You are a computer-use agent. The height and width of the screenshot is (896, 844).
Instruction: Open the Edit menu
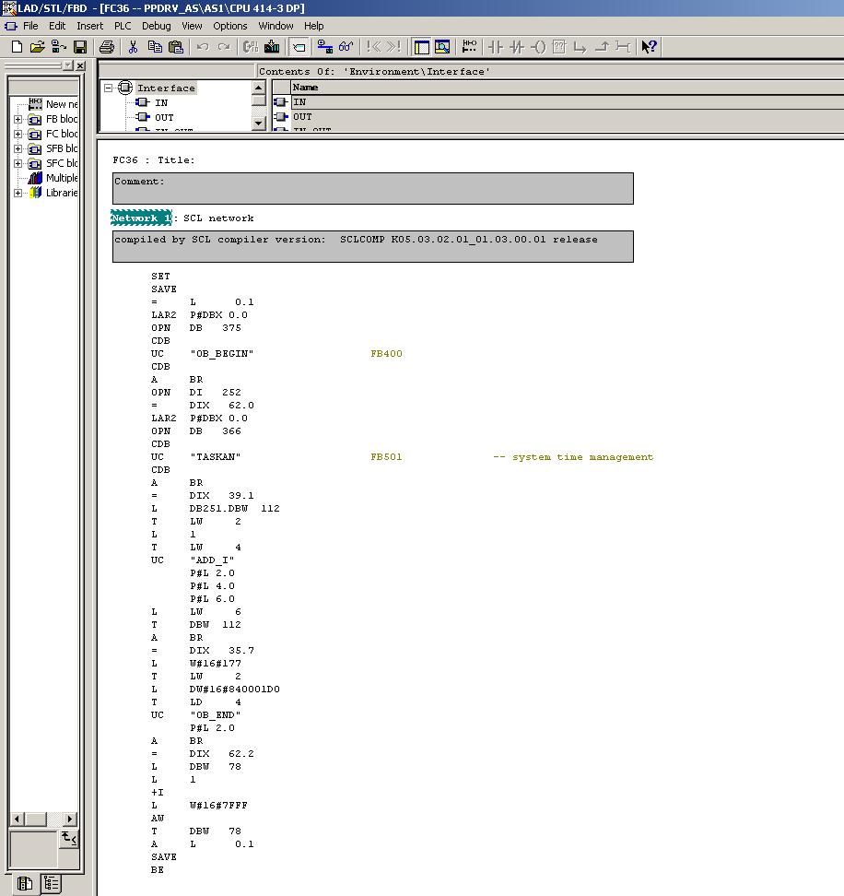click(x=57, y=26)
